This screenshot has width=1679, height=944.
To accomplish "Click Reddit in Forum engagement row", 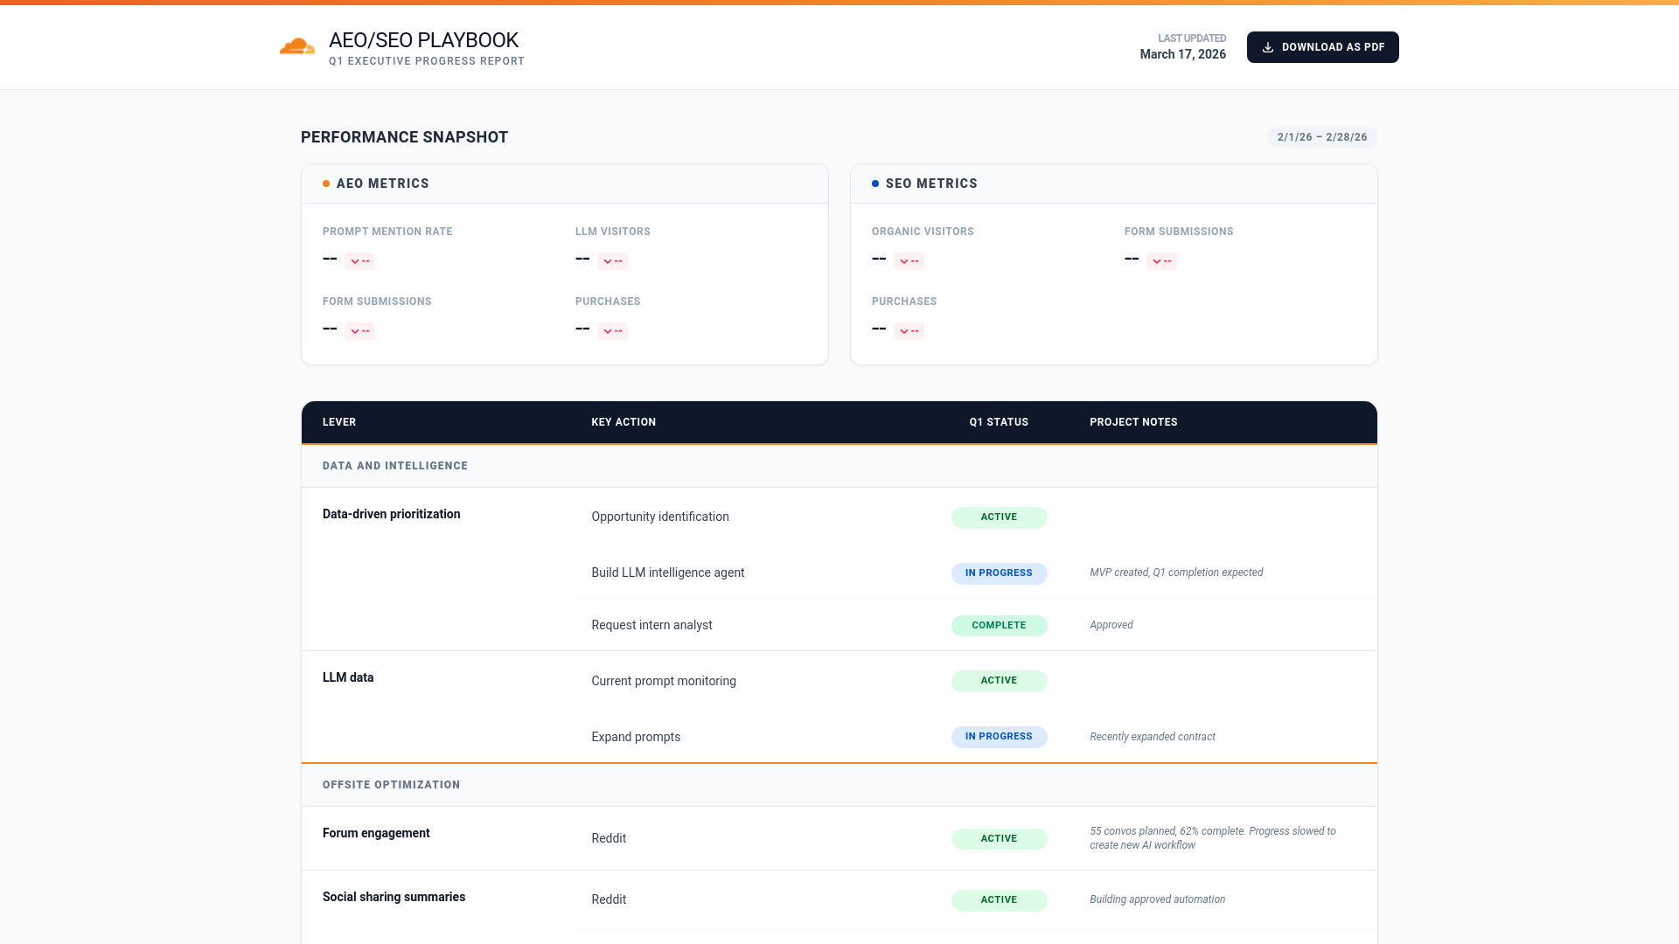I will (x=609, y=838).
